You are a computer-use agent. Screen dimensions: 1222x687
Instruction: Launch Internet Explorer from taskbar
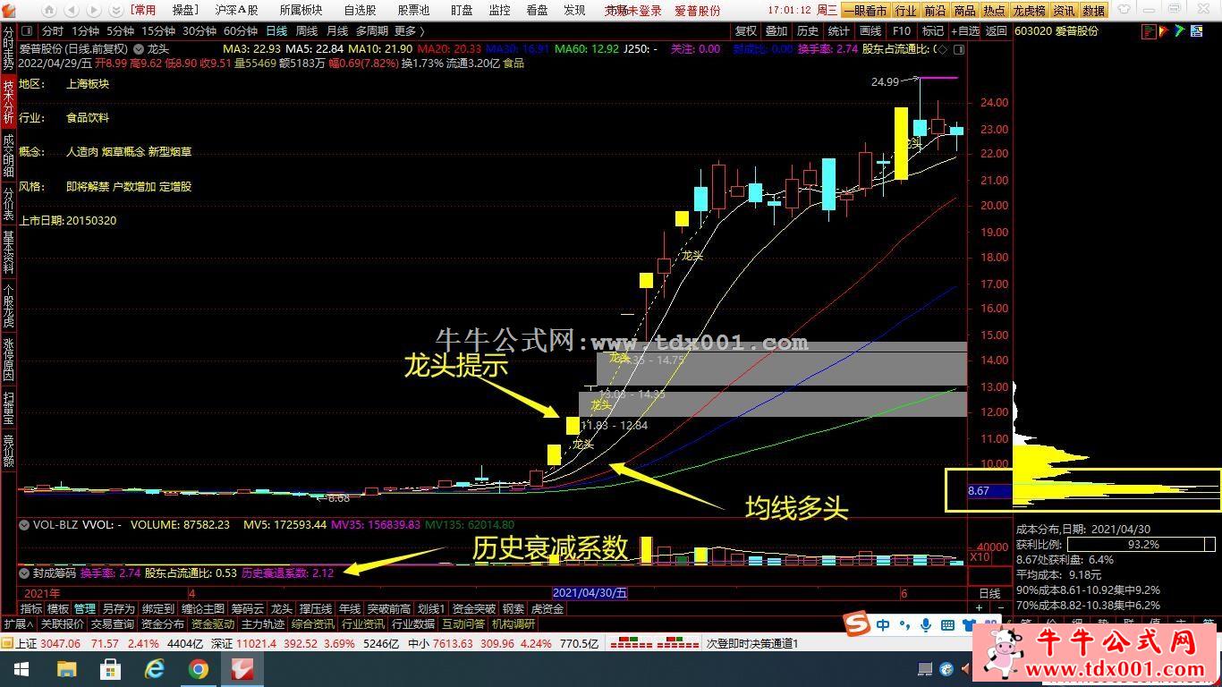pos(155,669)
